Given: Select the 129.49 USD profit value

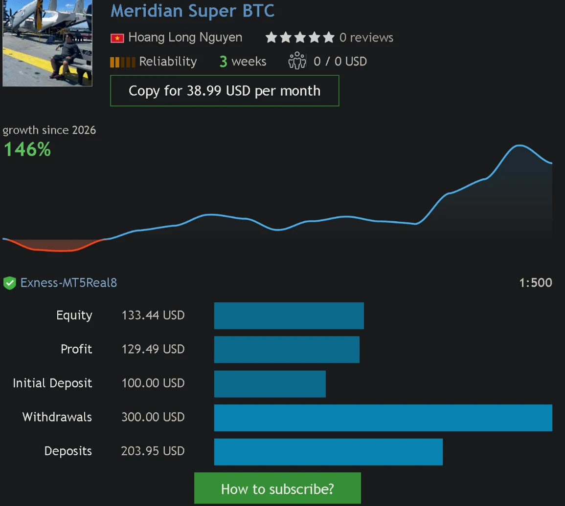Looking at the screenshot, I should click(153, 349).
